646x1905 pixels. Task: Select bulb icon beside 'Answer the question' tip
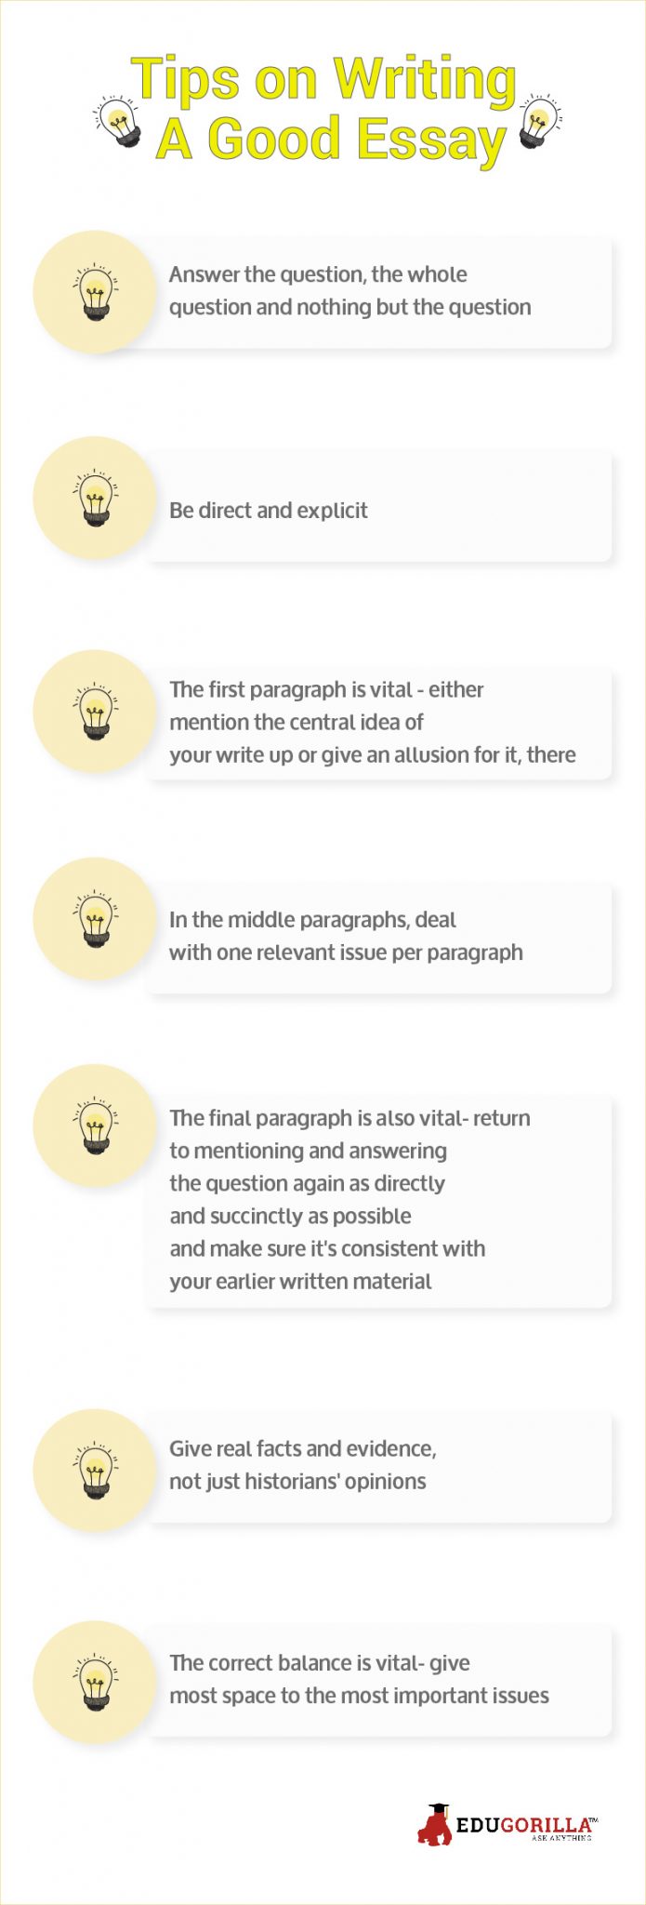(95, 292)
